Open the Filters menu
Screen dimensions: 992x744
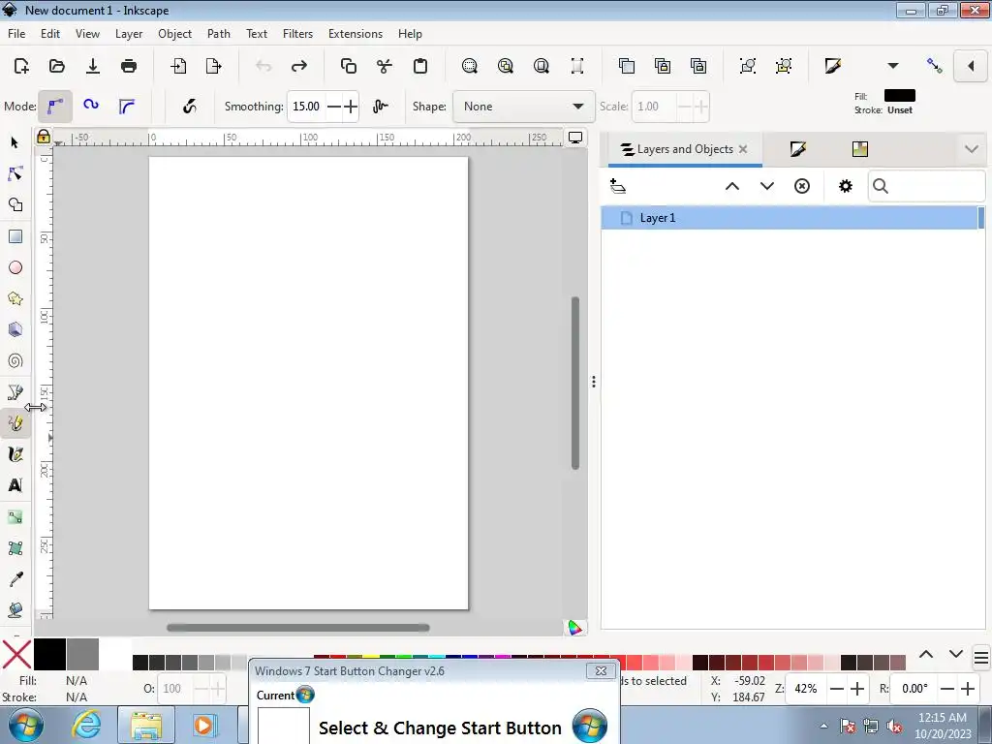click(x=297, y=34)
